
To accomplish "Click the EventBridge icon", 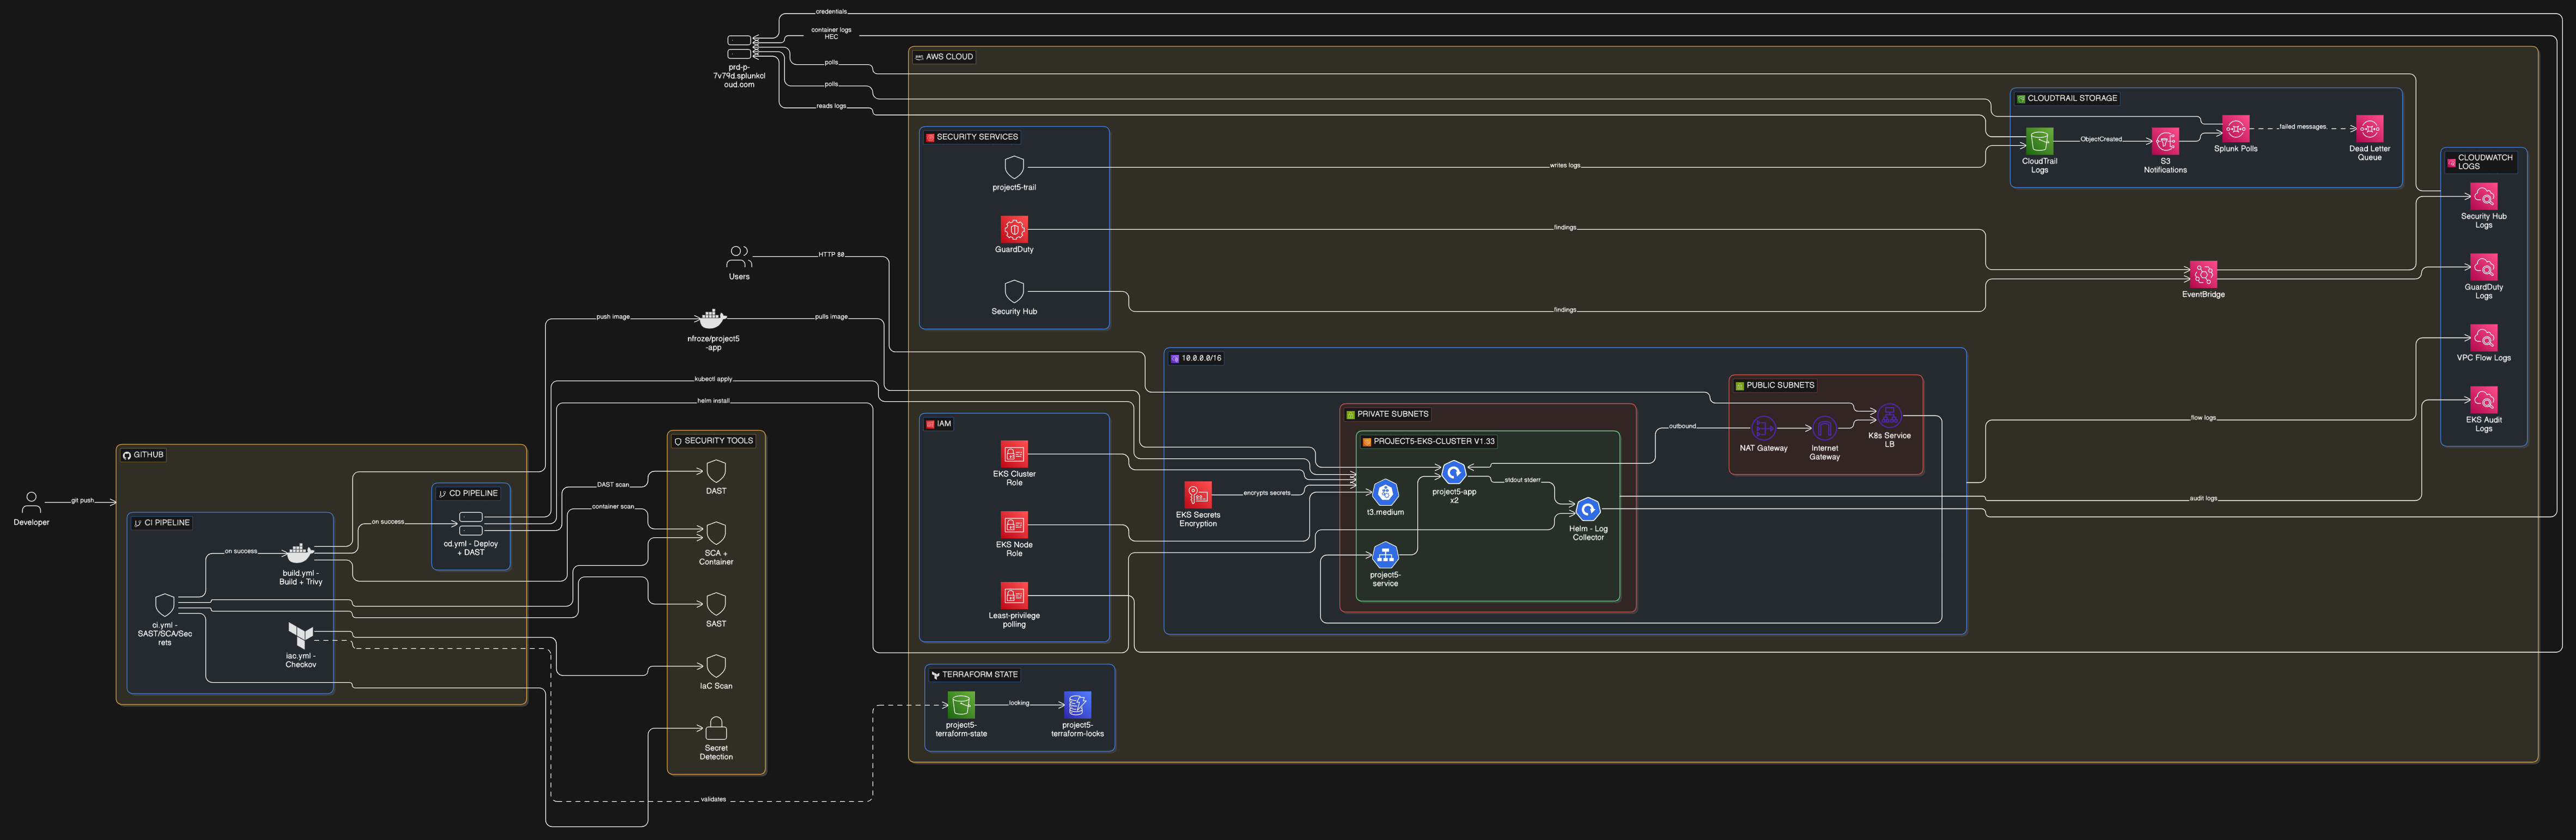I will pos(2203,274).
